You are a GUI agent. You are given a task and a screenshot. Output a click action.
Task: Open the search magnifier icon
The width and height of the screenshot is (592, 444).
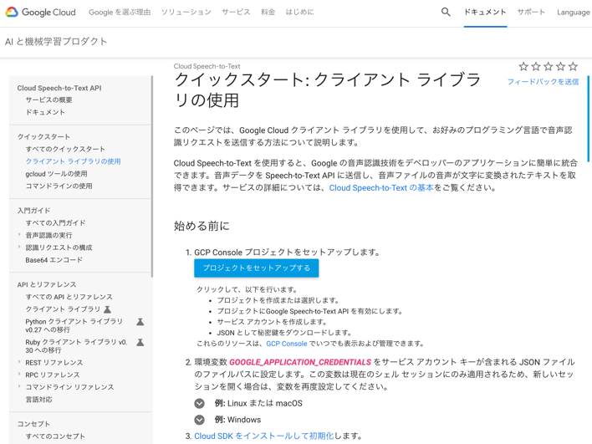[446, 12]
